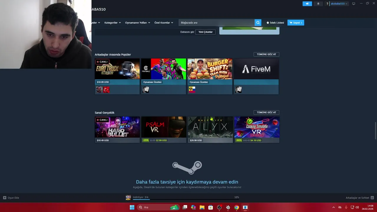
Task: Open Task View in the taskbar
Action: click(185, 207)
